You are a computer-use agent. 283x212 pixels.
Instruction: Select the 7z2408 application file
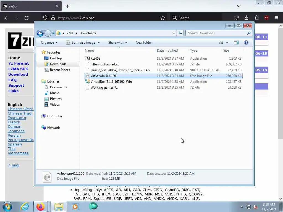(163, 59)
